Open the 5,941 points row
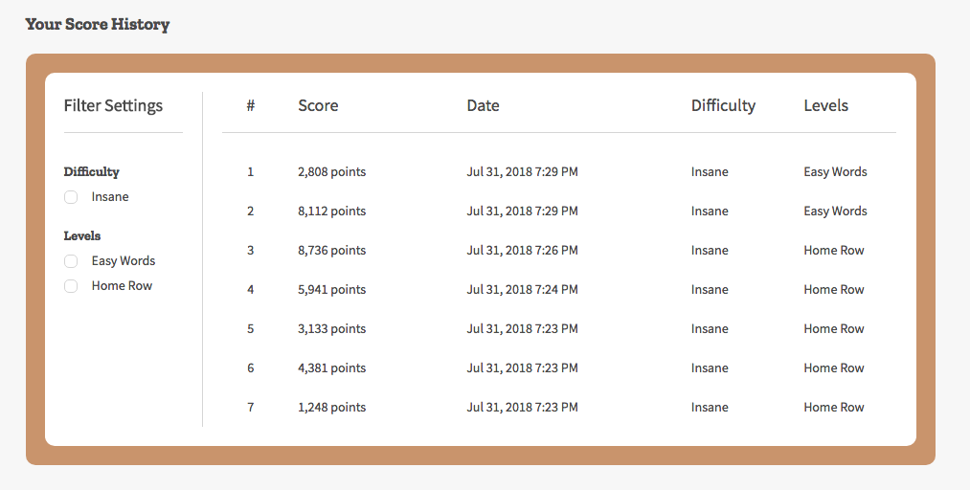This screenshot has height=490, width=970. pos(331,290)
